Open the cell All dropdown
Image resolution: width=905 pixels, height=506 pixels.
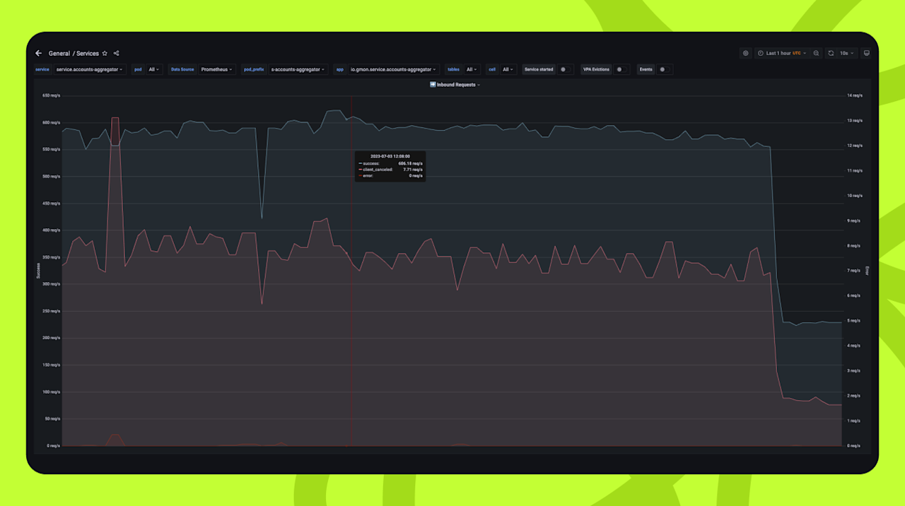coord(508,69)
